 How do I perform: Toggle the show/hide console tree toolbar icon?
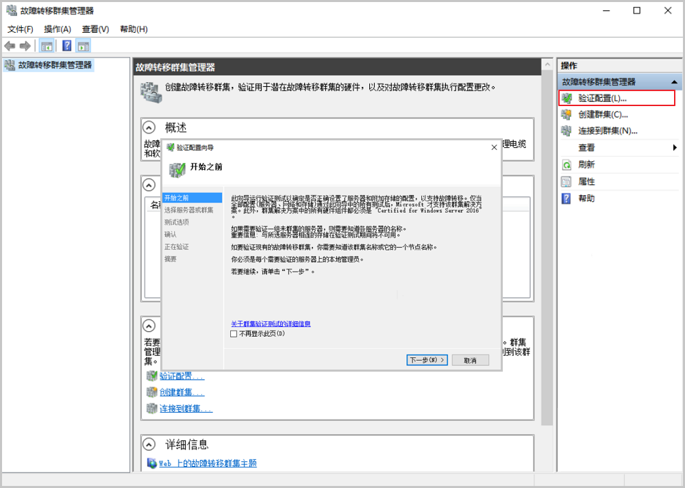click(x=47, y=46)
